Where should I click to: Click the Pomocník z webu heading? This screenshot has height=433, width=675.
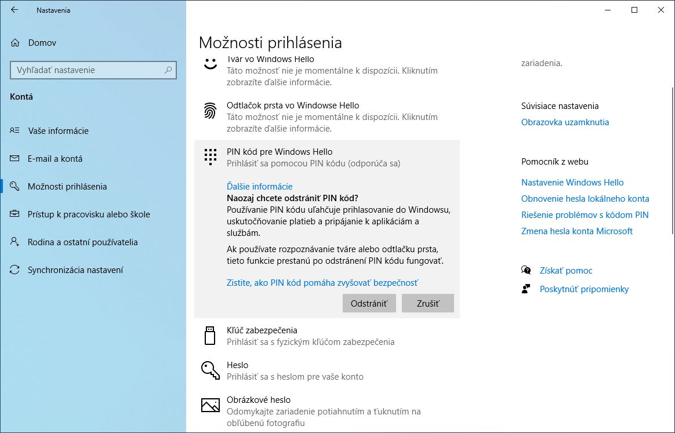[x=554, y=162]
